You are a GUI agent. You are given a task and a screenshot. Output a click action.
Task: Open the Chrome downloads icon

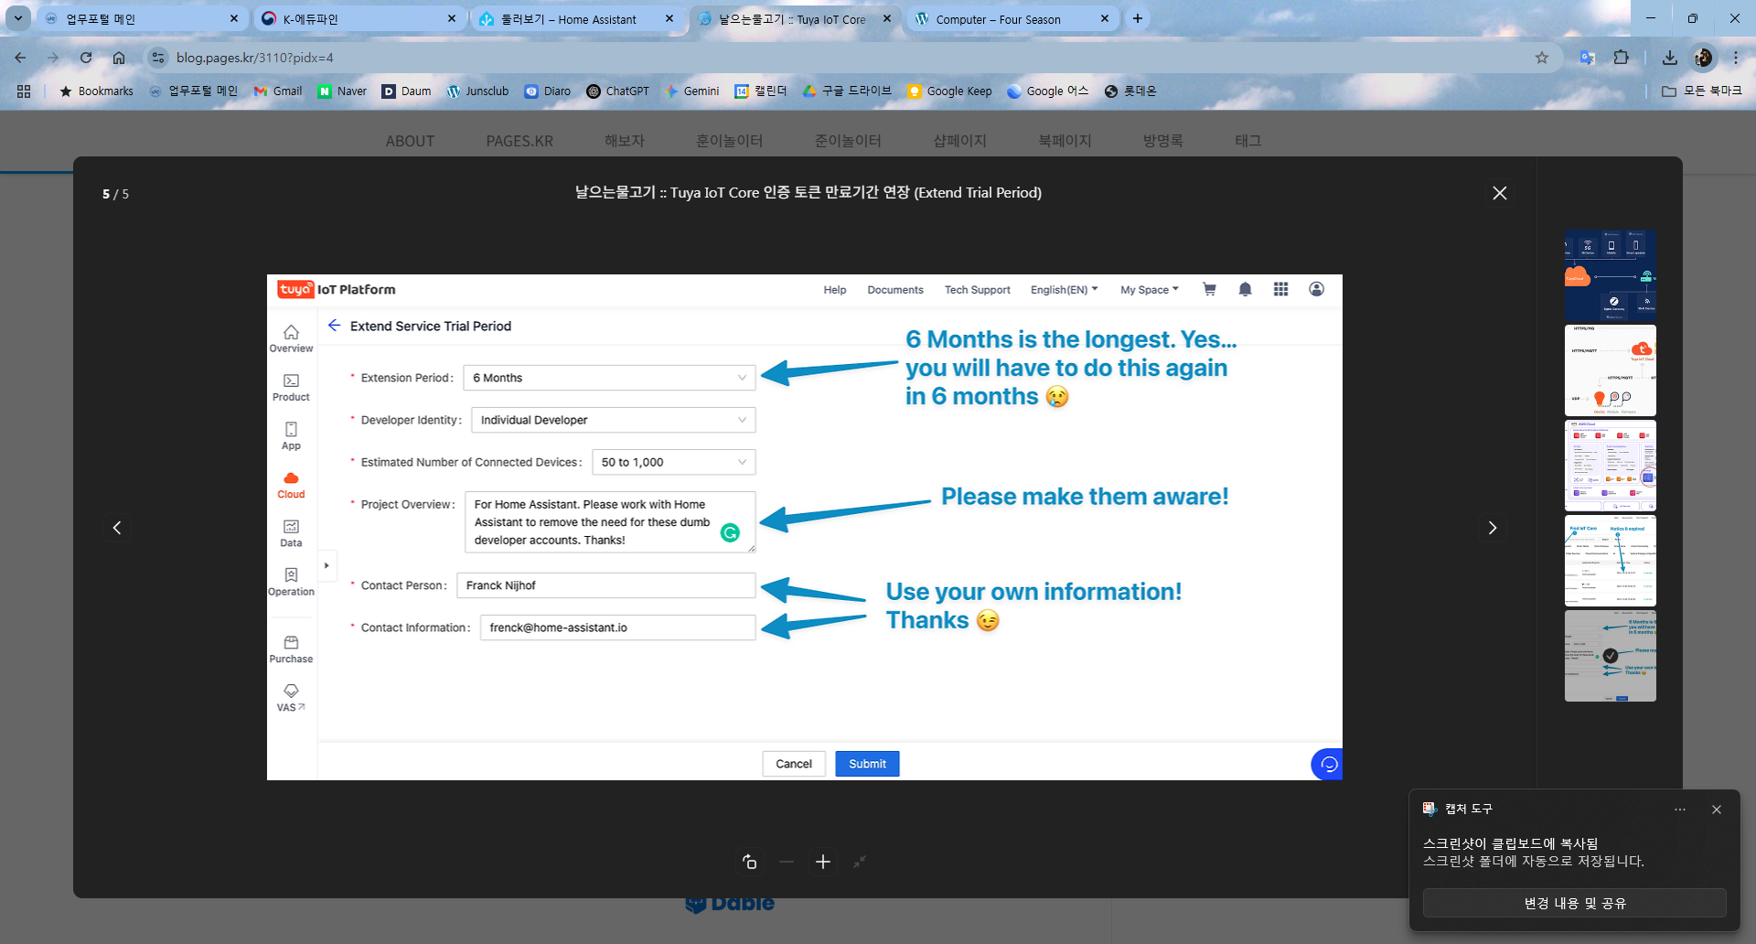(1669, 58)
